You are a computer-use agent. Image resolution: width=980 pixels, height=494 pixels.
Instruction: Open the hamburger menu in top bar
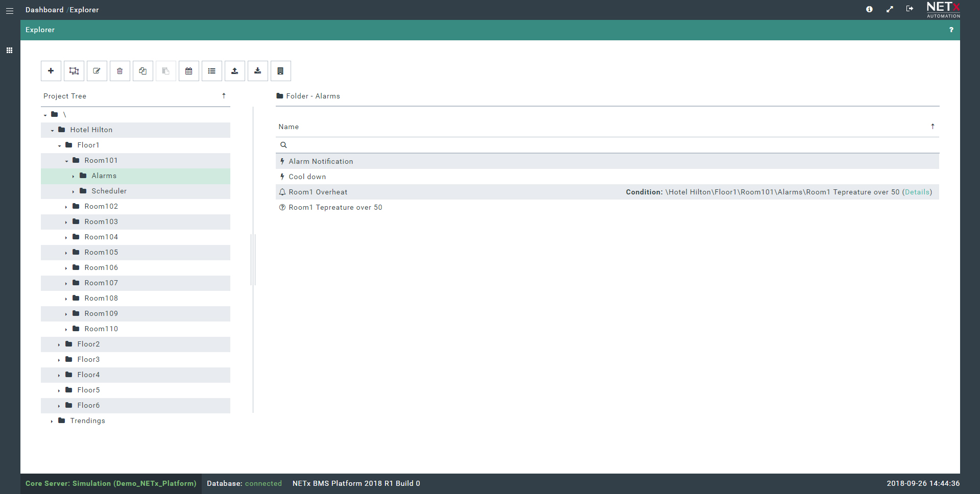(10, 10)
